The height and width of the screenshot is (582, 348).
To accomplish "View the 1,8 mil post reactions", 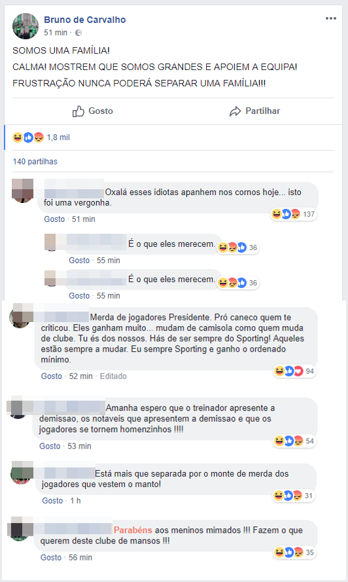I will click(x=41, y=137).
